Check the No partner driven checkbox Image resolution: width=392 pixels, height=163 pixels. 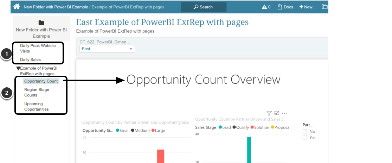tap(305, 131)
